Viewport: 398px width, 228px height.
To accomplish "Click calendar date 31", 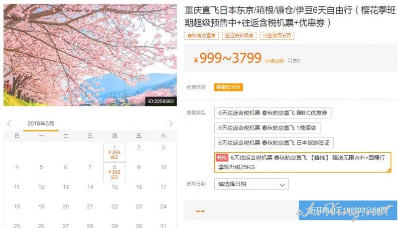I will click(163, 226).
